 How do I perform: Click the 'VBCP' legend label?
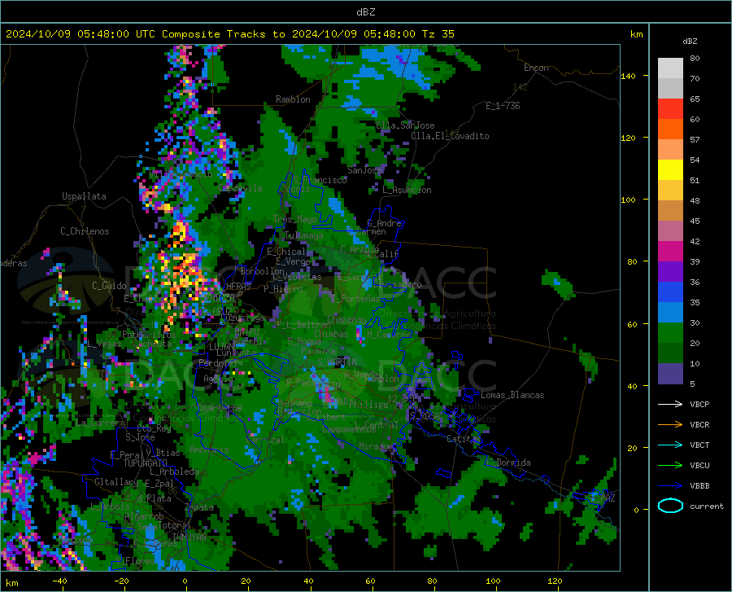tap(699, 404)
